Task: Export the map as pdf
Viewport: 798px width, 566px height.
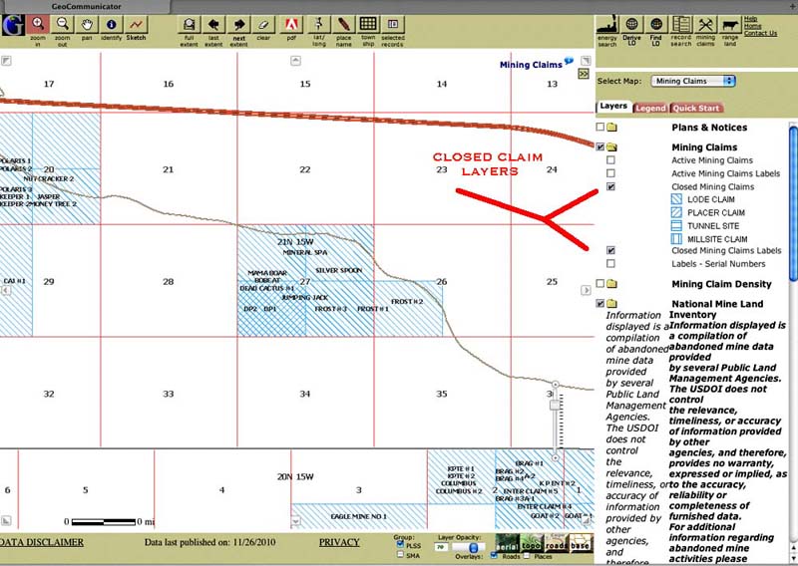Action: pos(291,24)
